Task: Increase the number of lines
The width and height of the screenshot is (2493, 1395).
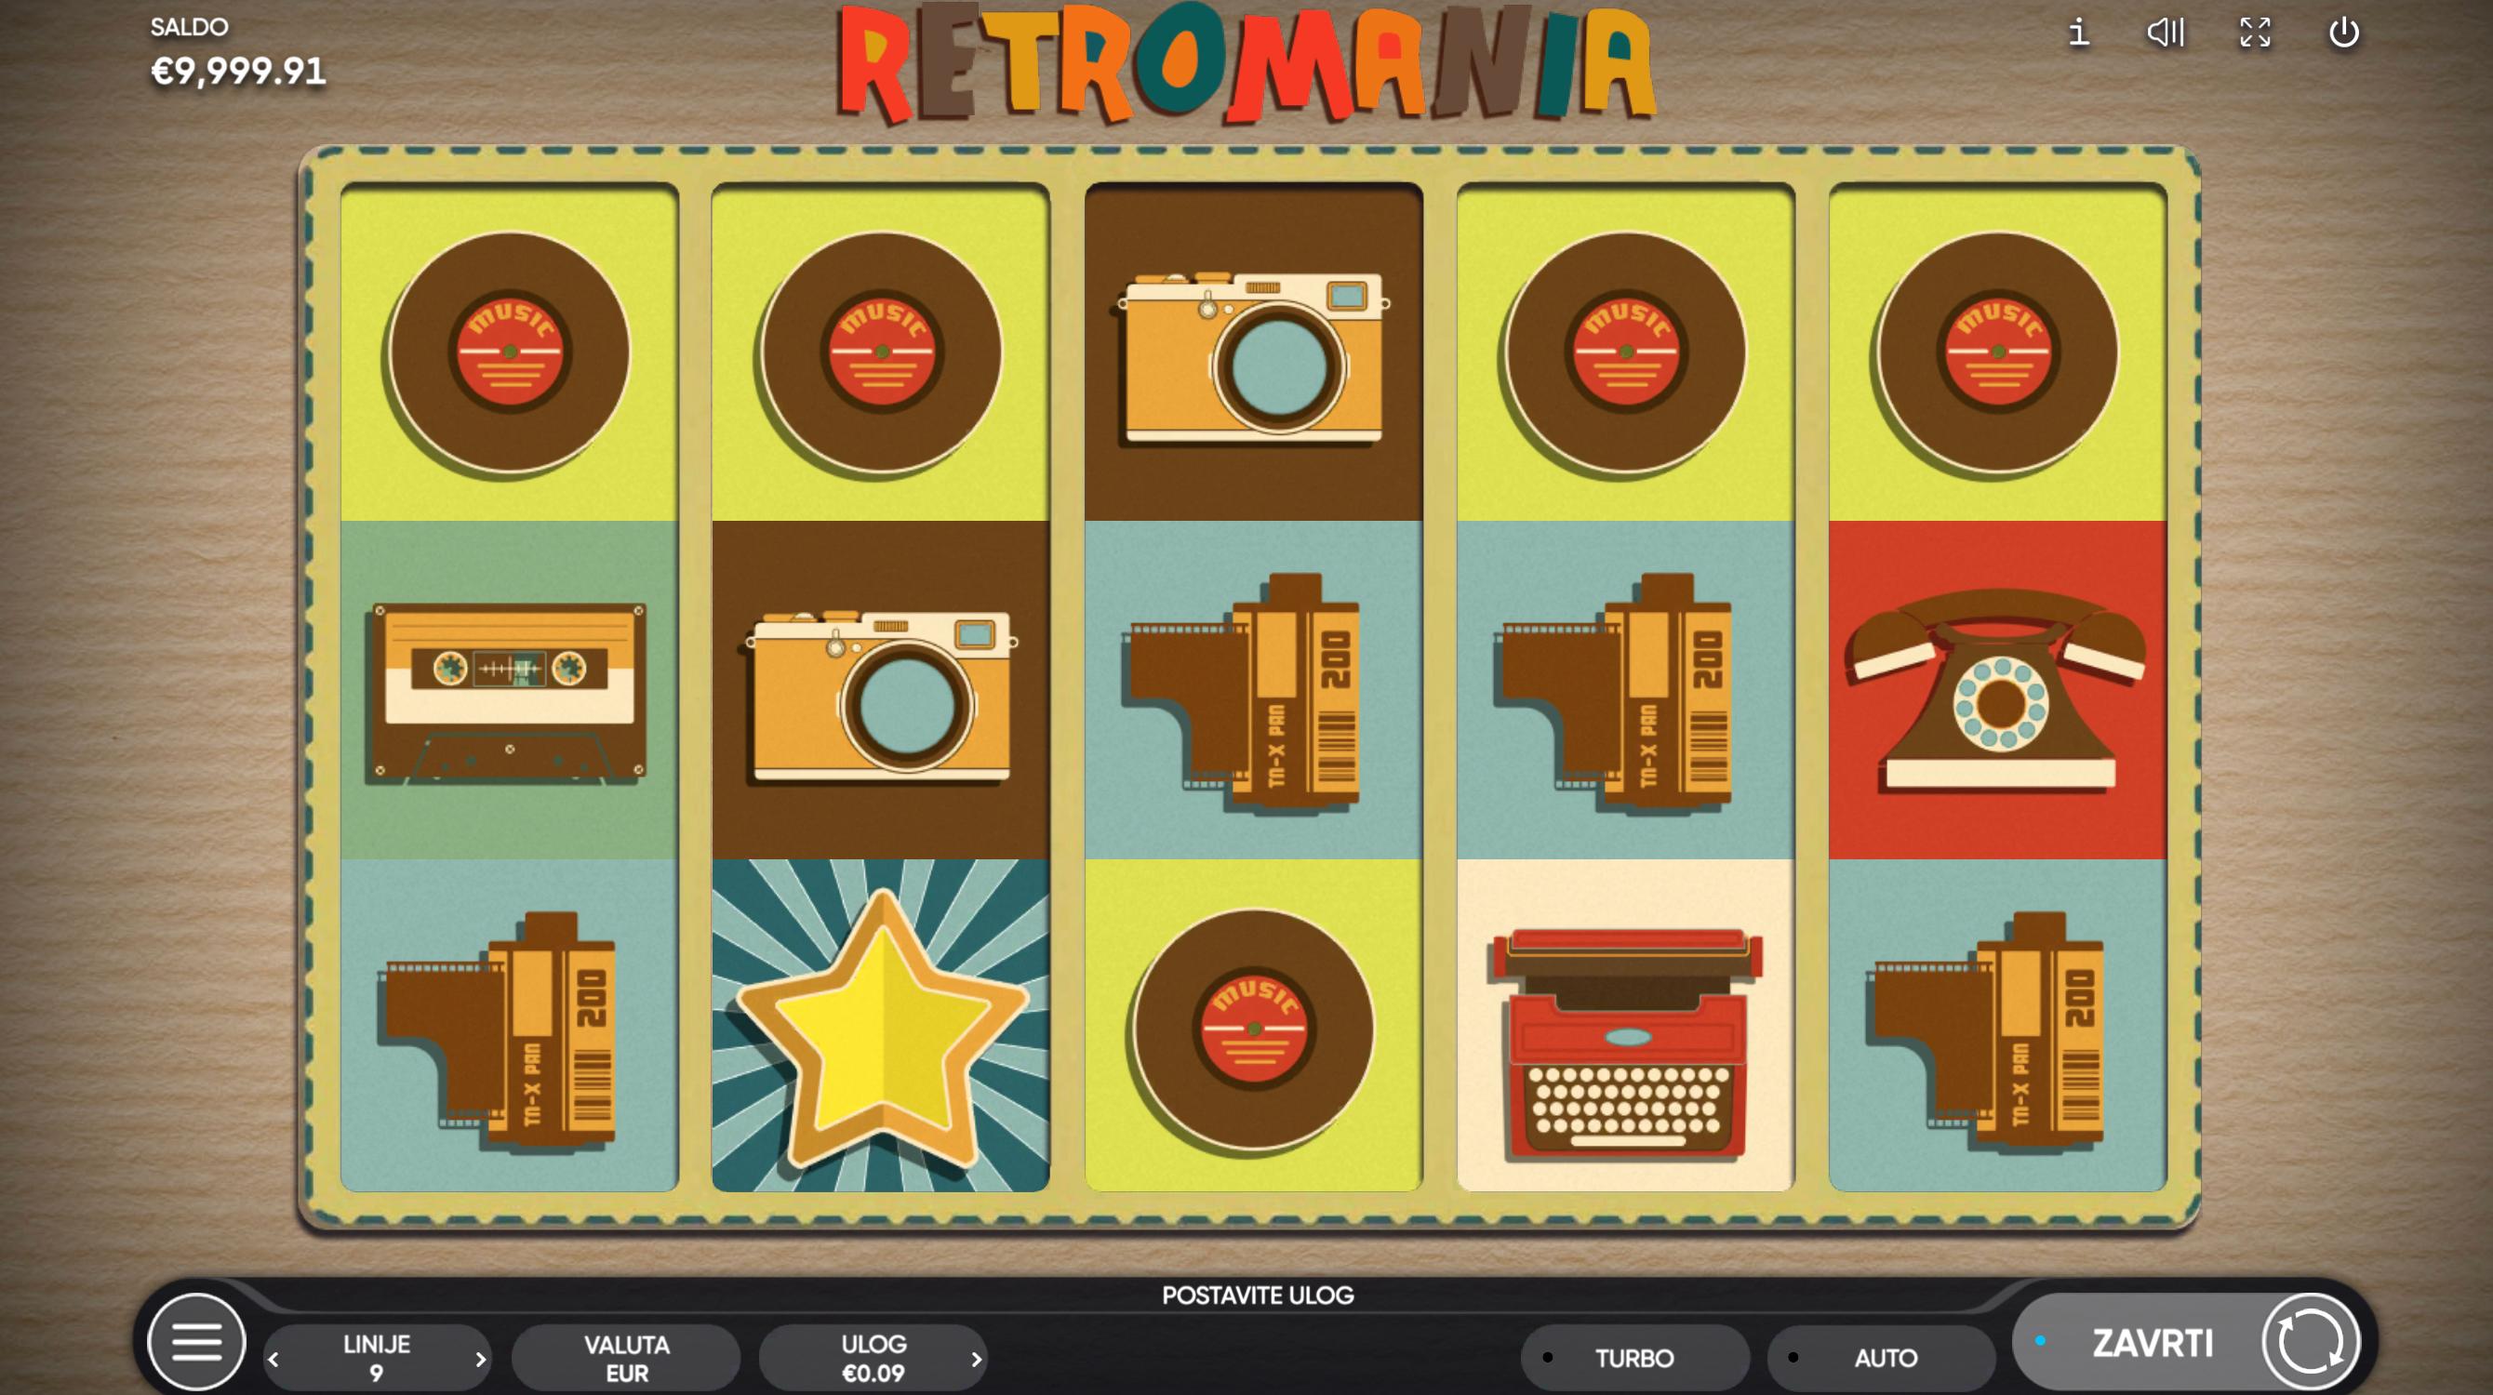Action: tap(480, 1360)
